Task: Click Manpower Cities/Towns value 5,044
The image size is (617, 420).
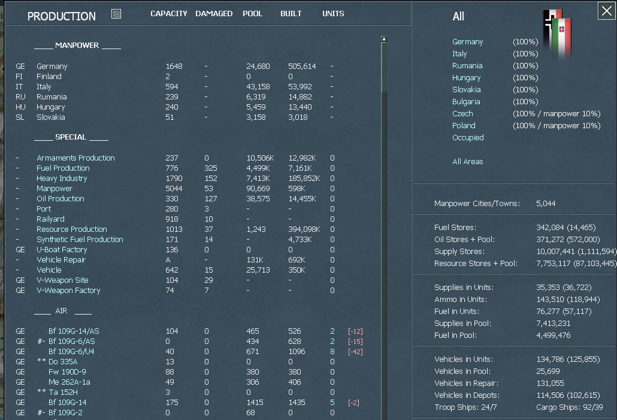Action: pyautogui.click(x=546, y=204)
